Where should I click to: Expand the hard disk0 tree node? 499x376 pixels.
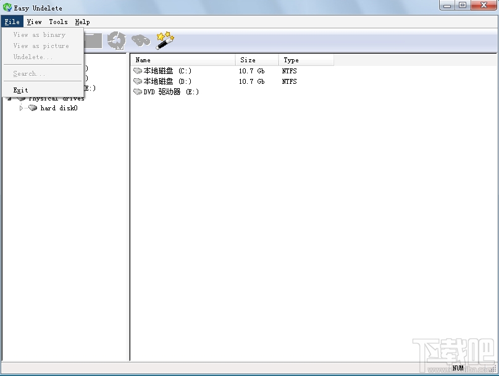(21, 108)
